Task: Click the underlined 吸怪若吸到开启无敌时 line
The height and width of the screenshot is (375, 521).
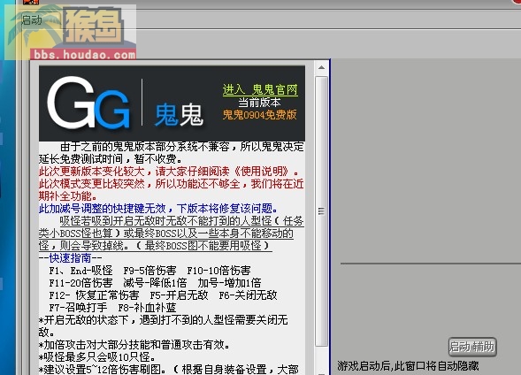Action: [181, 221]
